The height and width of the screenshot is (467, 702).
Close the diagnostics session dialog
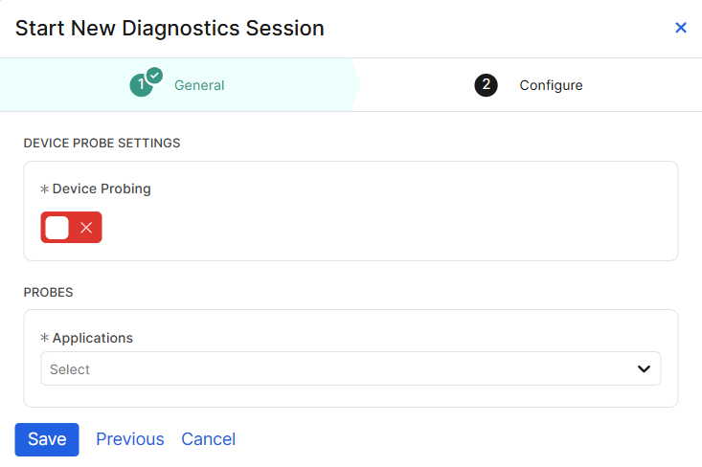(681, 28)
